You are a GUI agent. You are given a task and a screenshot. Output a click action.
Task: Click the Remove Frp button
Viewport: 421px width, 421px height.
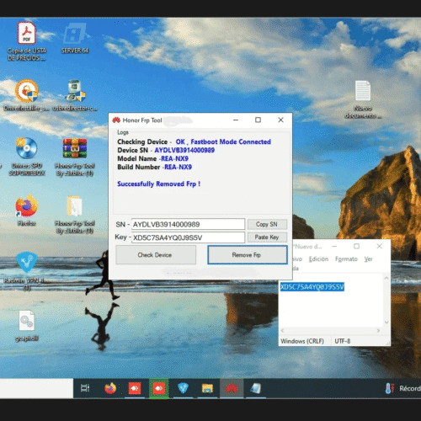pos(248,255)
